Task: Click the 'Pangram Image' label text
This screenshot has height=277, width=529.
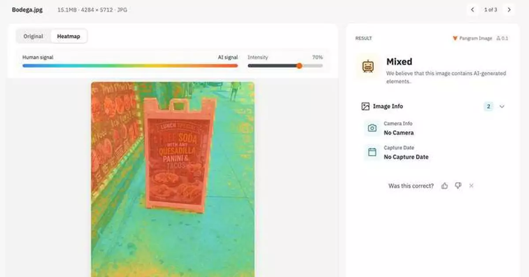Action: pos(476,38)
